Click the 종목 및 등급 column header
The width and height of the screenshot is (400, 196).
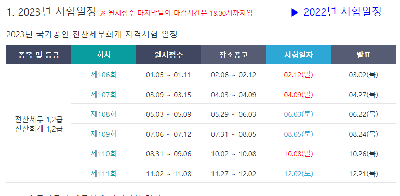39,55
